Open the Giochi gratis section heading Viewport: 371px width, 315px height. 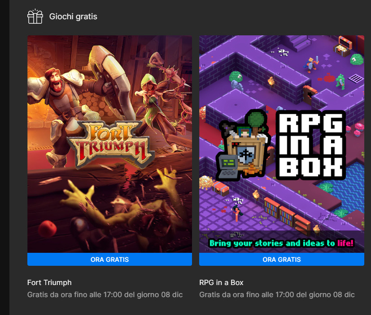[x=73, y=17]
